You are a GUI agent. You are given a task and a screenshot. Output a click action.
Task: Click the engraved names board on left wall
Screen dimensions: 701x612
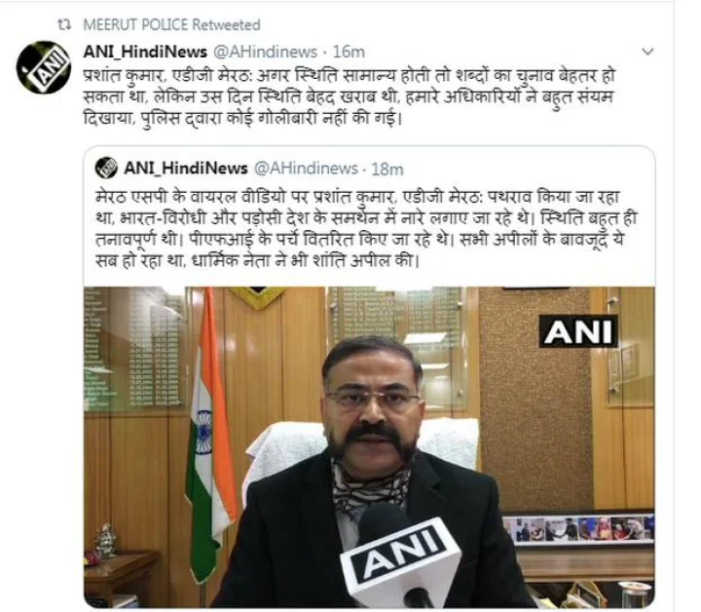[x=134, y=348]
